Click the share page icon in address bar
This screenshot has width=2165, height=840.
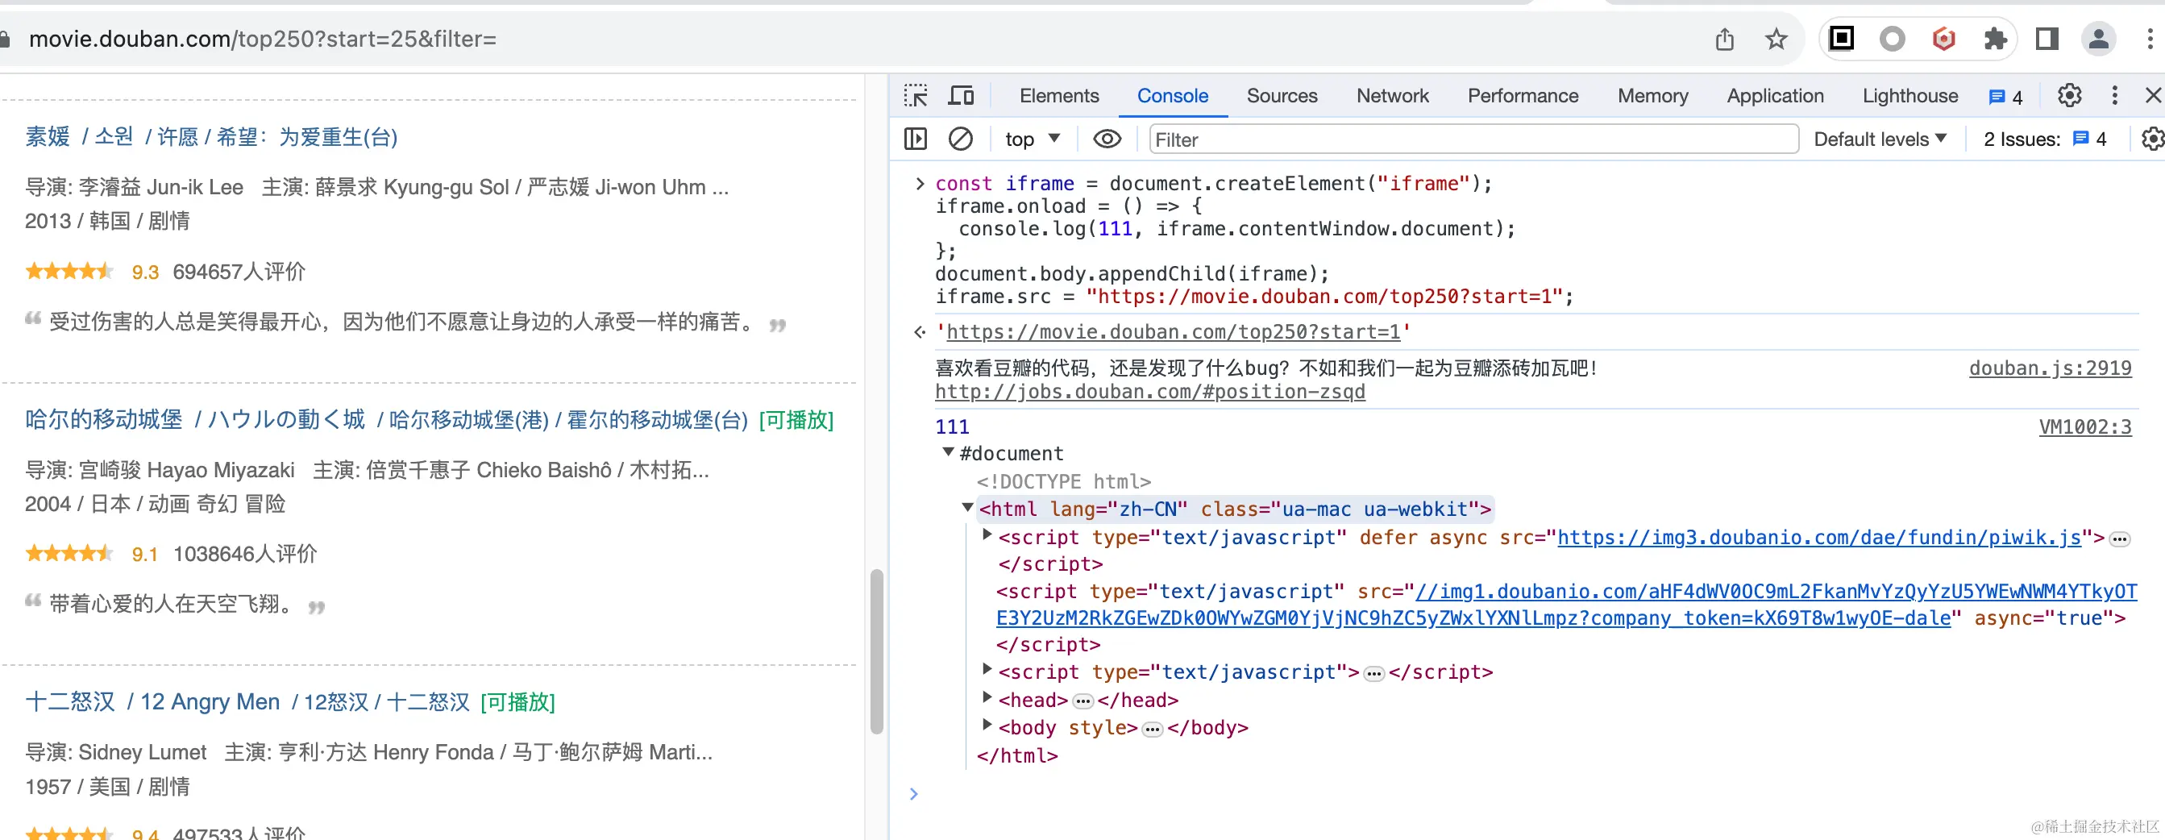pyautogui.click(x=1724, y=39)
